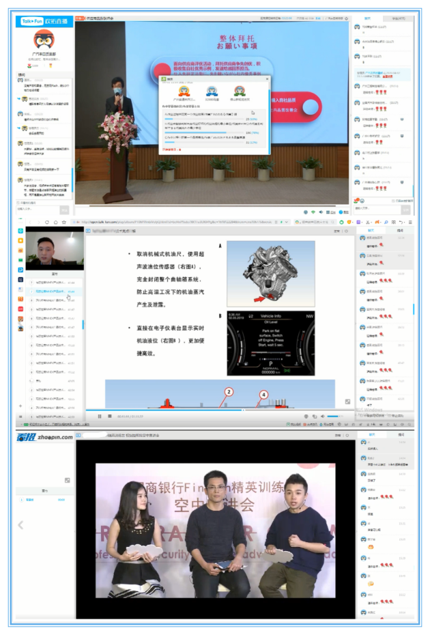430x635 pixels.
Task: Click the stop button in middle player
Action: point(109,416)
